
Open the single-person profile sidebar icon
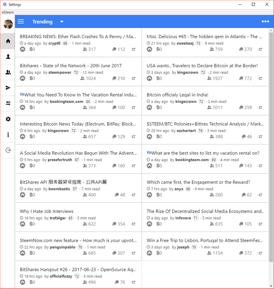[8, 57]
